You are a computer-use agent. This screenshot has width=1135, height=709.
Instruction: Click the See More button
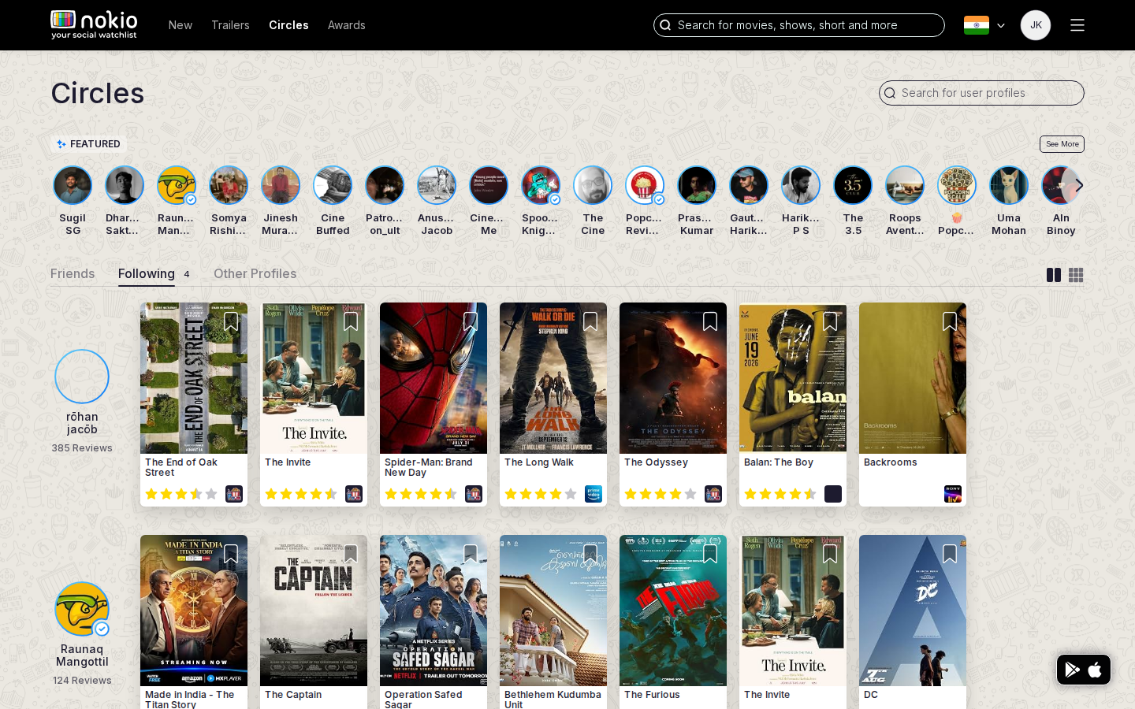click(1062, 144)
